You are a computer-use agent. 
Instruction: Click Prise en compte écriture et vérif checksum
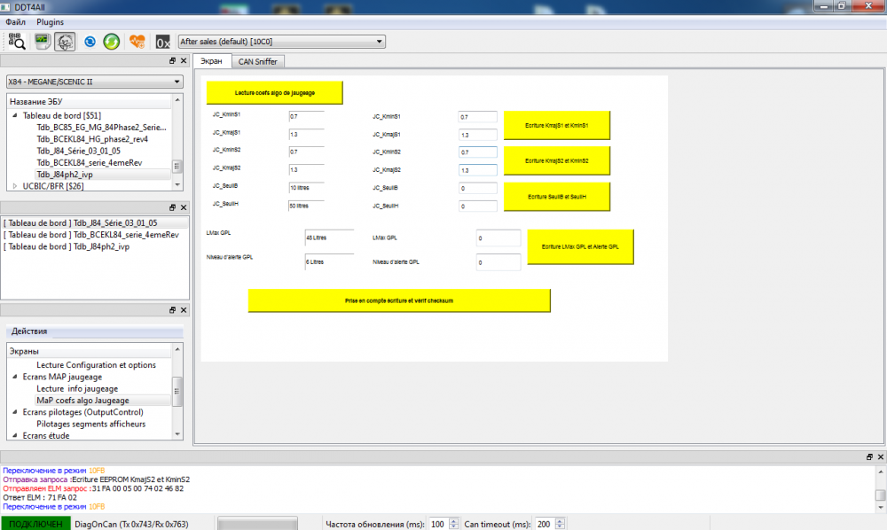pyautogui.click(x=399, y=300)
